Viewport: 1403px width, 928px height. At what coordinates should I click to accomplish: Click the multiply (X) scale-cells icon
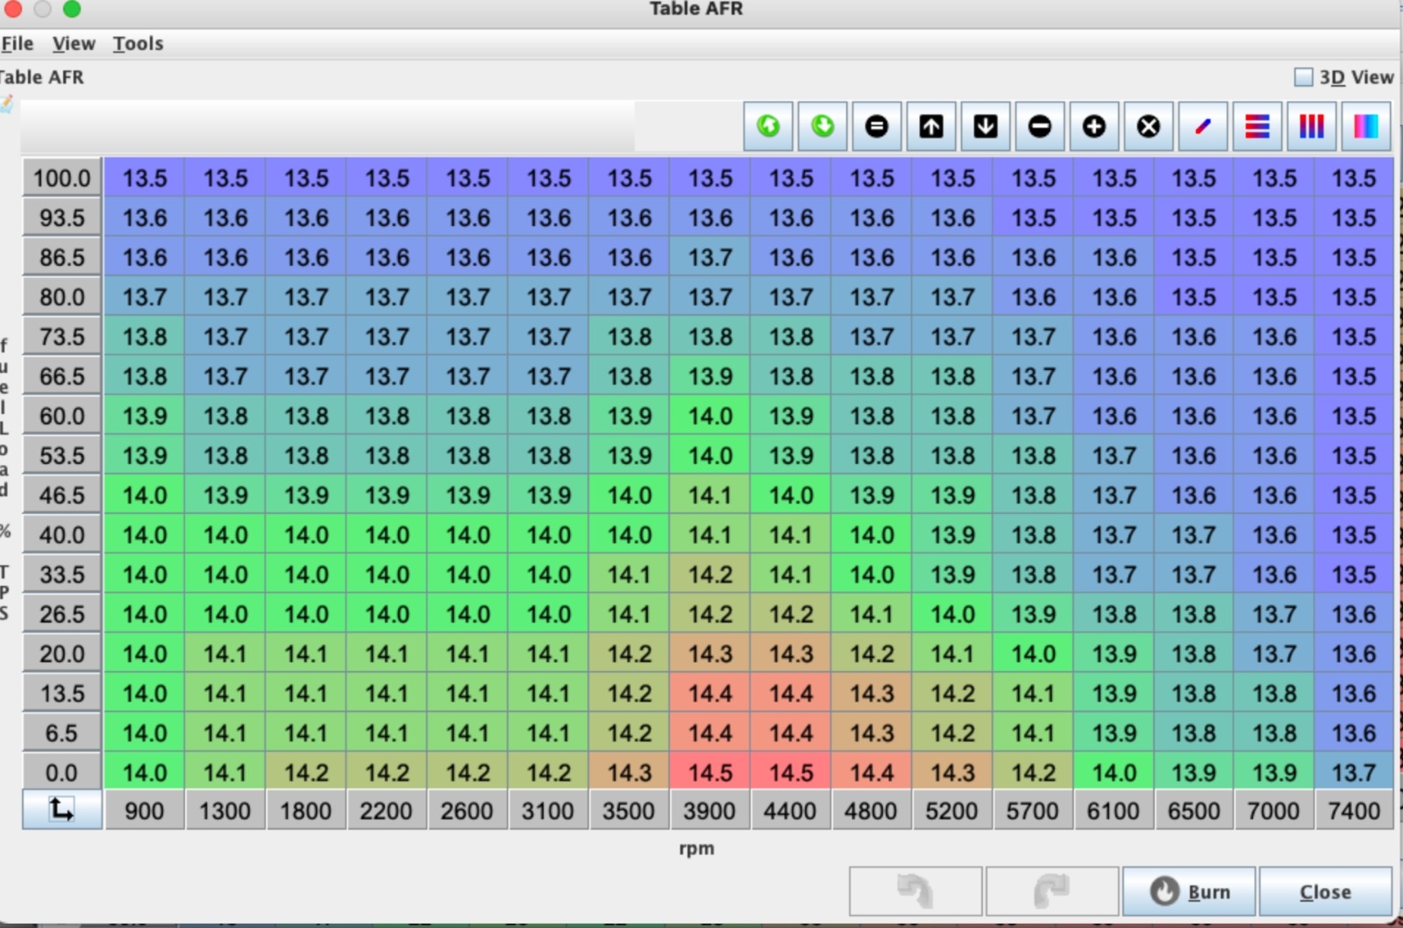(1148, 126)
